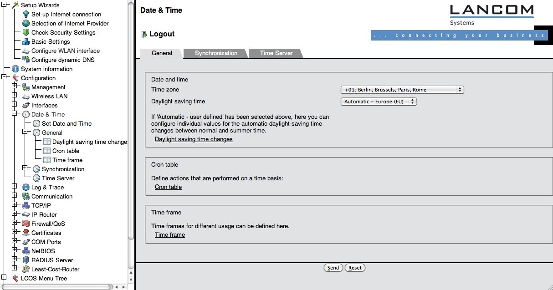553x290 pixels.
Task: Click the navigation tree horizontal scrollbar
Action: (x=56, y=287)
